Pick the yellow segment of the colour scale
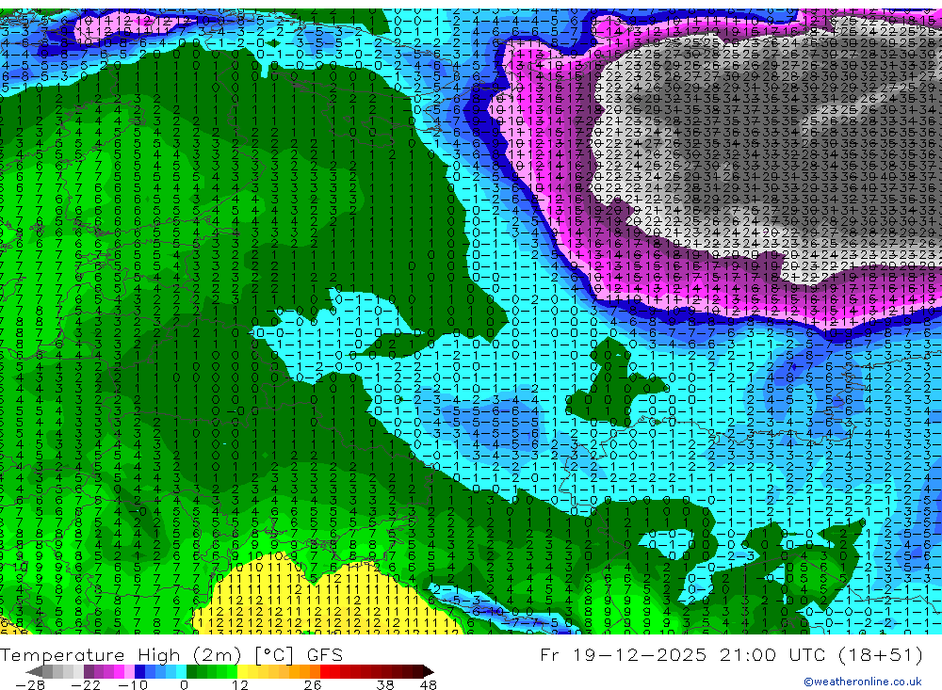The height and width of the screenshot is (690, 942). (243, 671)
